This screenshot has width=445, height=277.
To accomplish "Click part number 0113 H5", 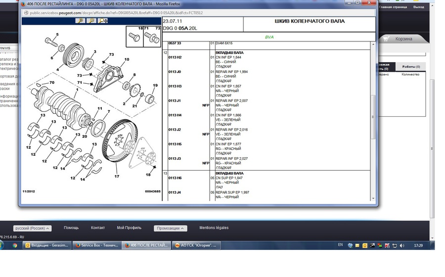I will click(x=175, y=144).
